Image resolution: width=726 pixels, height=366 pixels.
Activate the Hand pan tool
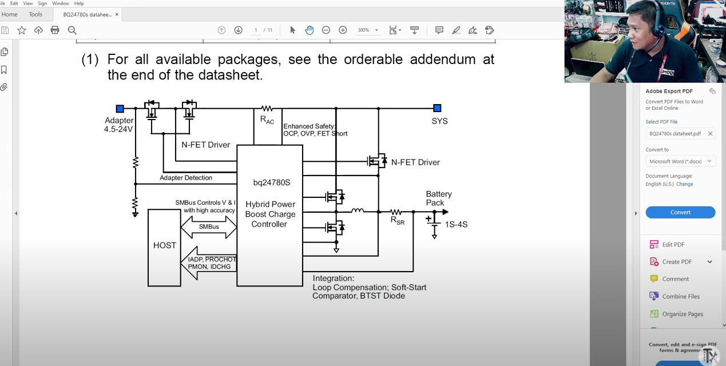pos(310,30)
